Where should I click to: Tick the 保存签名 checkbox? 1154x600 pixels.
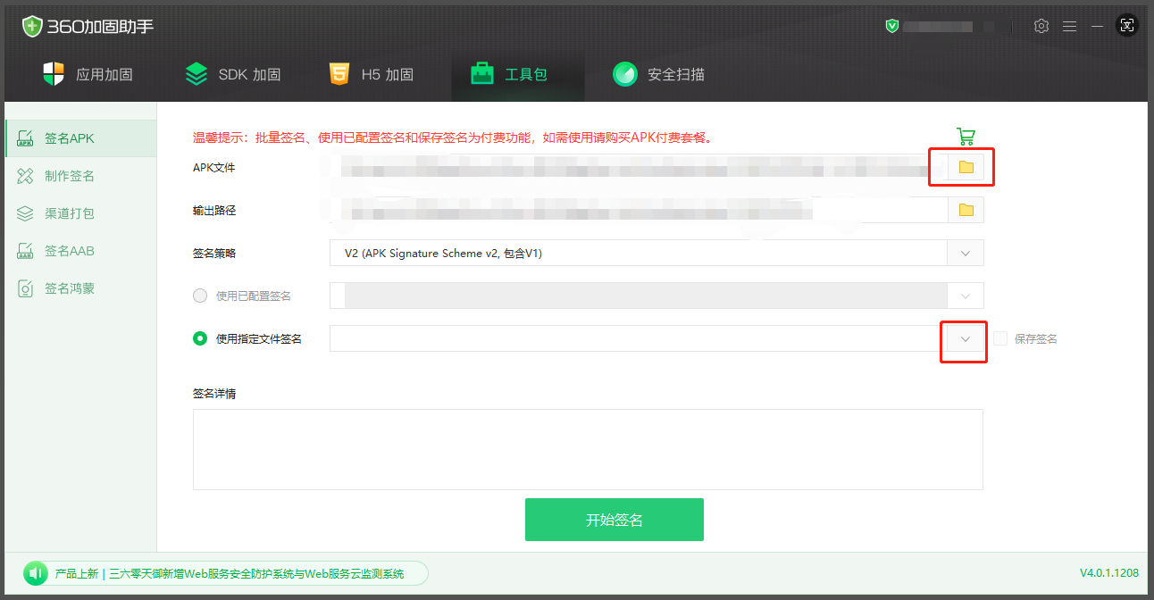1000,338
